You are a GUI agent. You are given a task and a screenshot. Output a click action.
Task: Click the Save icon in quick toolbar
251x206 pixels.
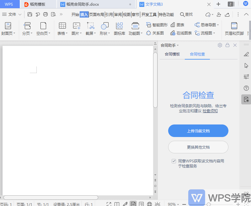[x=30, y=14]
